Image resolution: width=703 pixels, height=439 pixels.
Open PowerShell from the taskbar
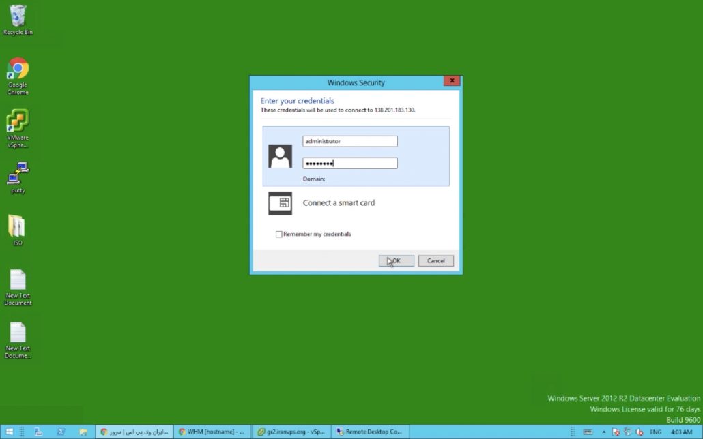click(61, 432)
